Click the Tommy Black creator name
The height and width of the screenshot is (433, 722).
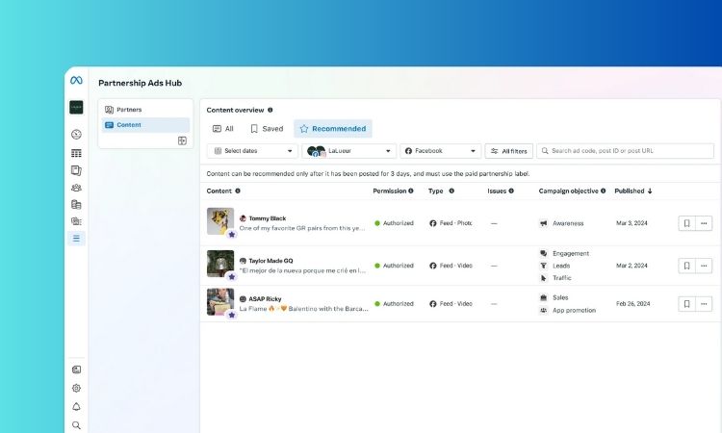(x=267, y=218)
